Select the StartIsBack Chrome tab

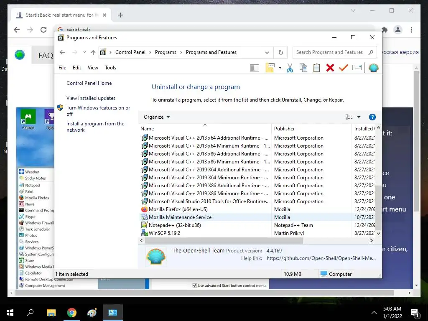[x=61, y=15]
